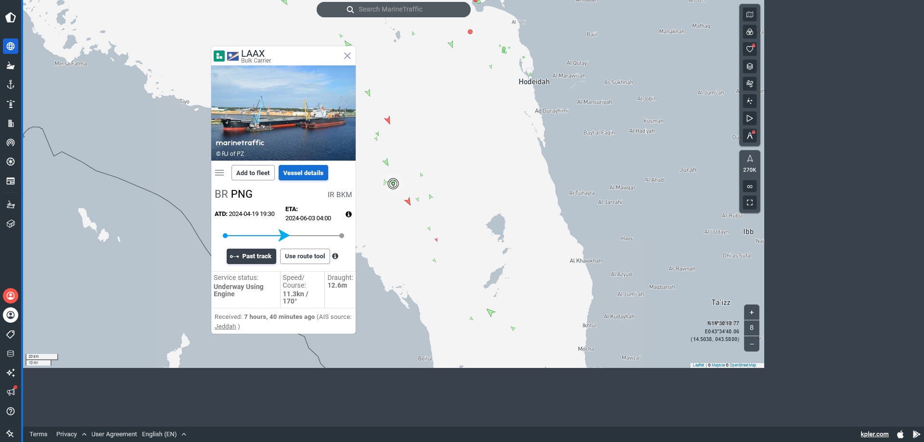Open the Vessels ship icon in sidebar
This screenshot has width=924, height=442.
click(x=11, y=65)
